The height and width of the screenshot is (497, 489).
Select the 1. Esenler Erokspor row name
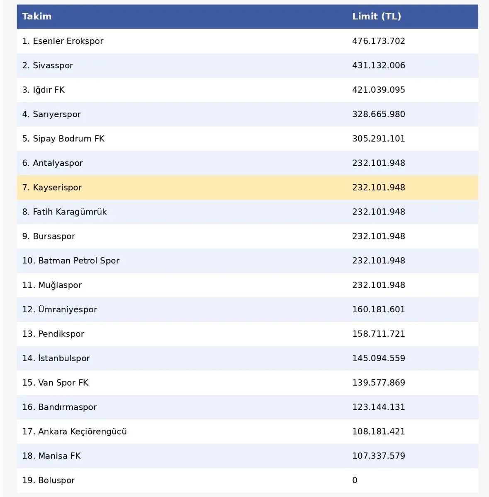(63, 41)
